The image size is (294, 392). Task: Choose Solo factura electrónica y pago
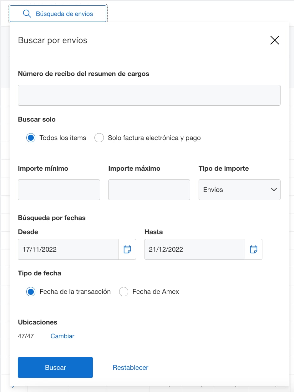pyautogui.click(x=99, y=138)
